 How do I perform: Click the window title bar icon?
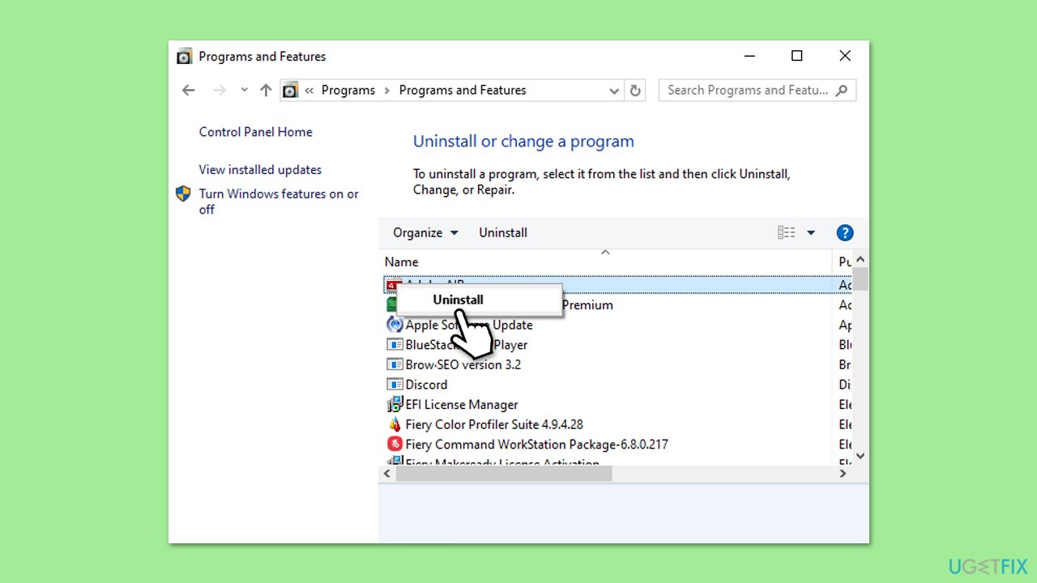coord(185,57)
